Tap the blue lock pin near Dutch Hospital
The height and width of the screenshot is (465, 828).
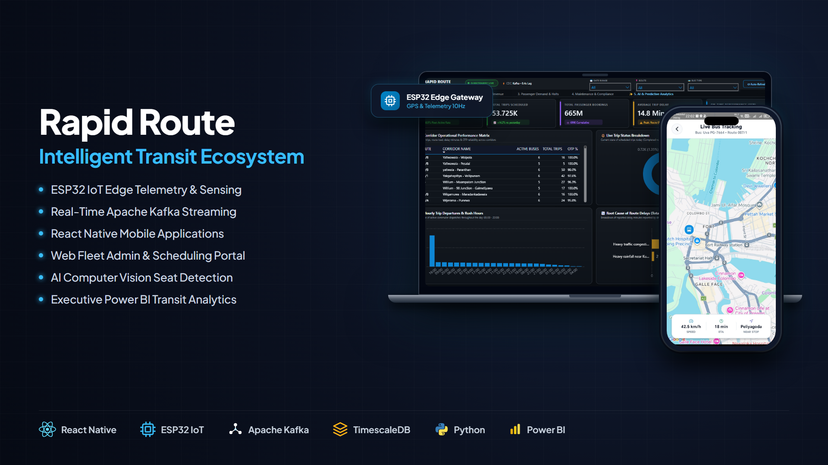tap(697, 241)
